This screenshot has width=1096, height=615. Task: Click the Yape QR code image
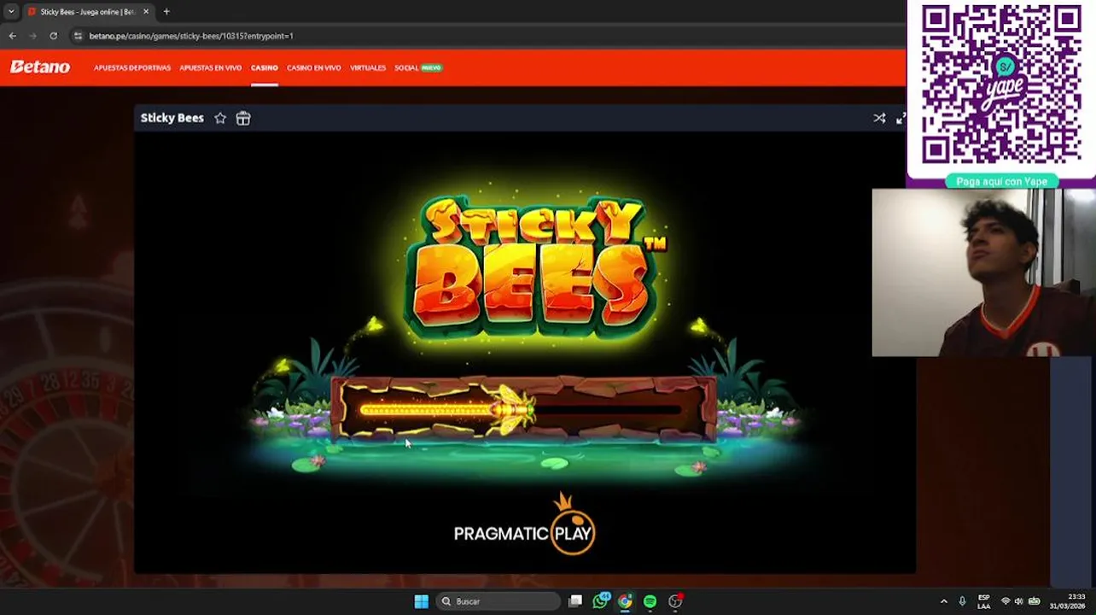(1001, 85)
